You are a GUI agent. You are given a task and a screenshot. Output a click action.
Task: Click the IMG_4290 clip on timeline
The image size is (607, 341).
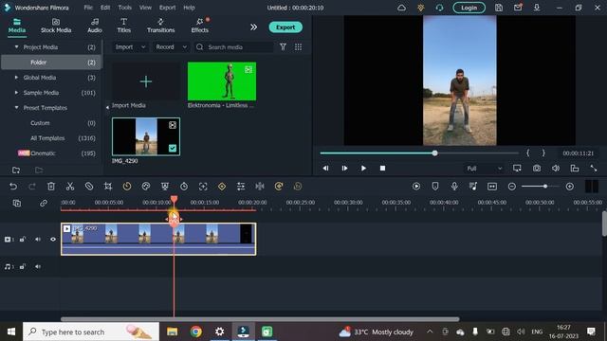coord(158,239)
